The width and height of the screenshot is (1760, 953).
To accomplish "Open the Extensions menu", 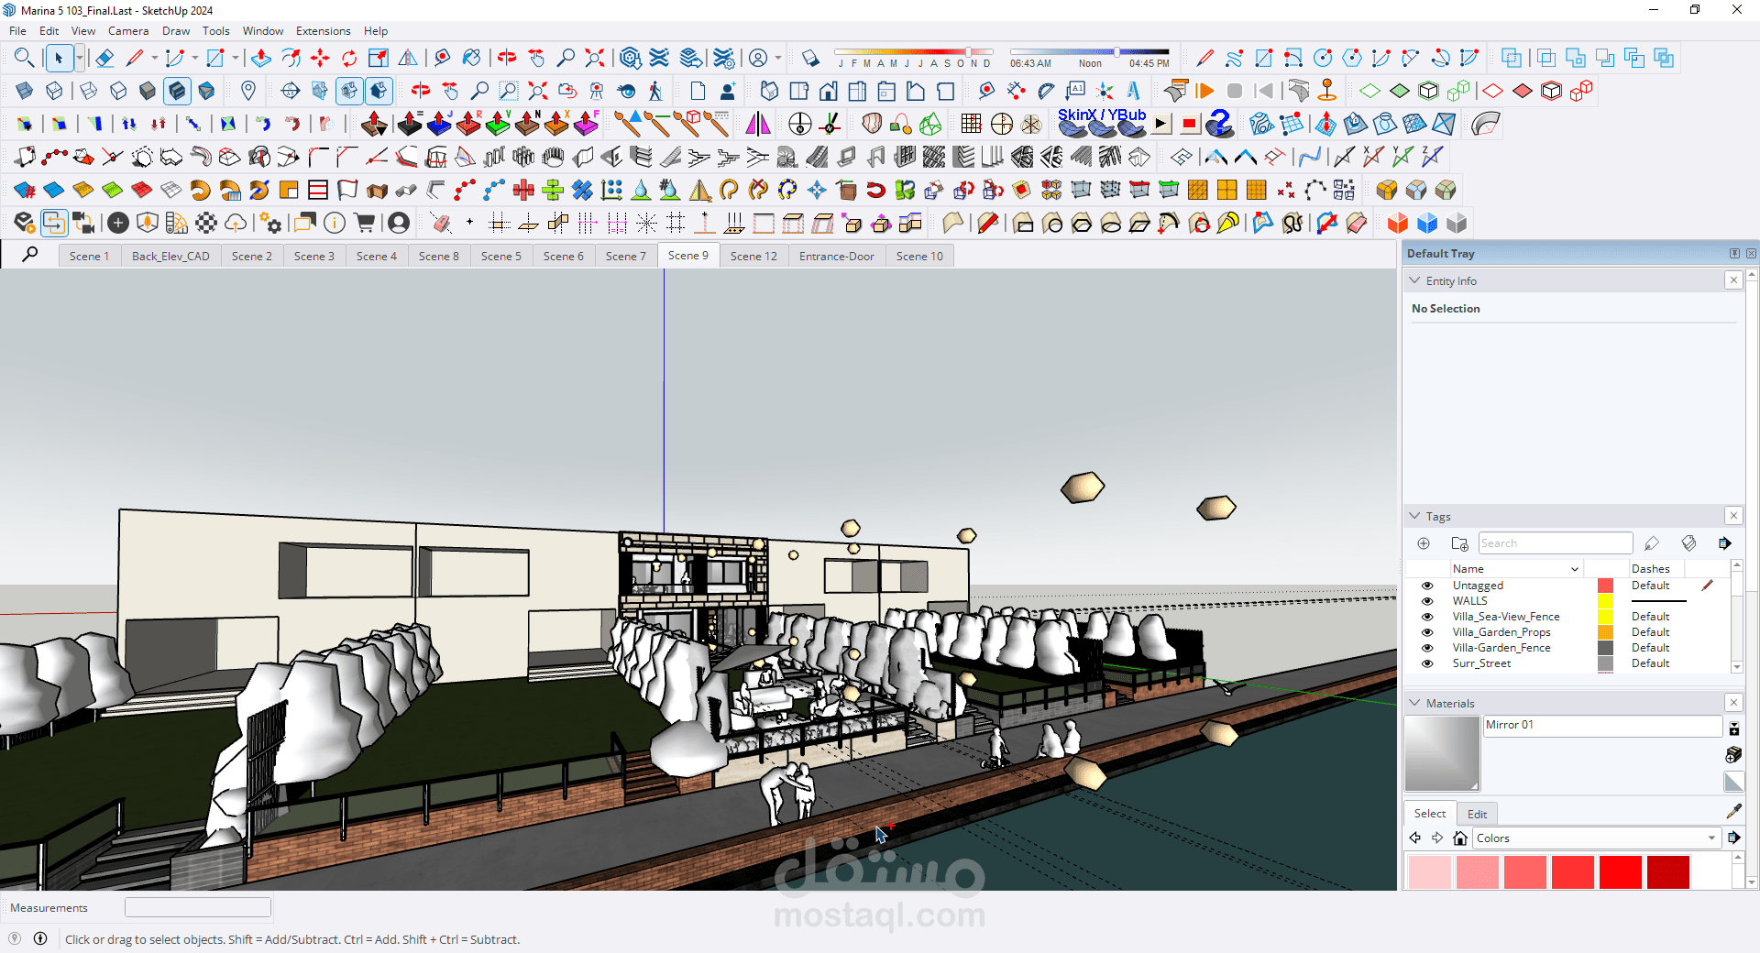I will coord(324,31).
